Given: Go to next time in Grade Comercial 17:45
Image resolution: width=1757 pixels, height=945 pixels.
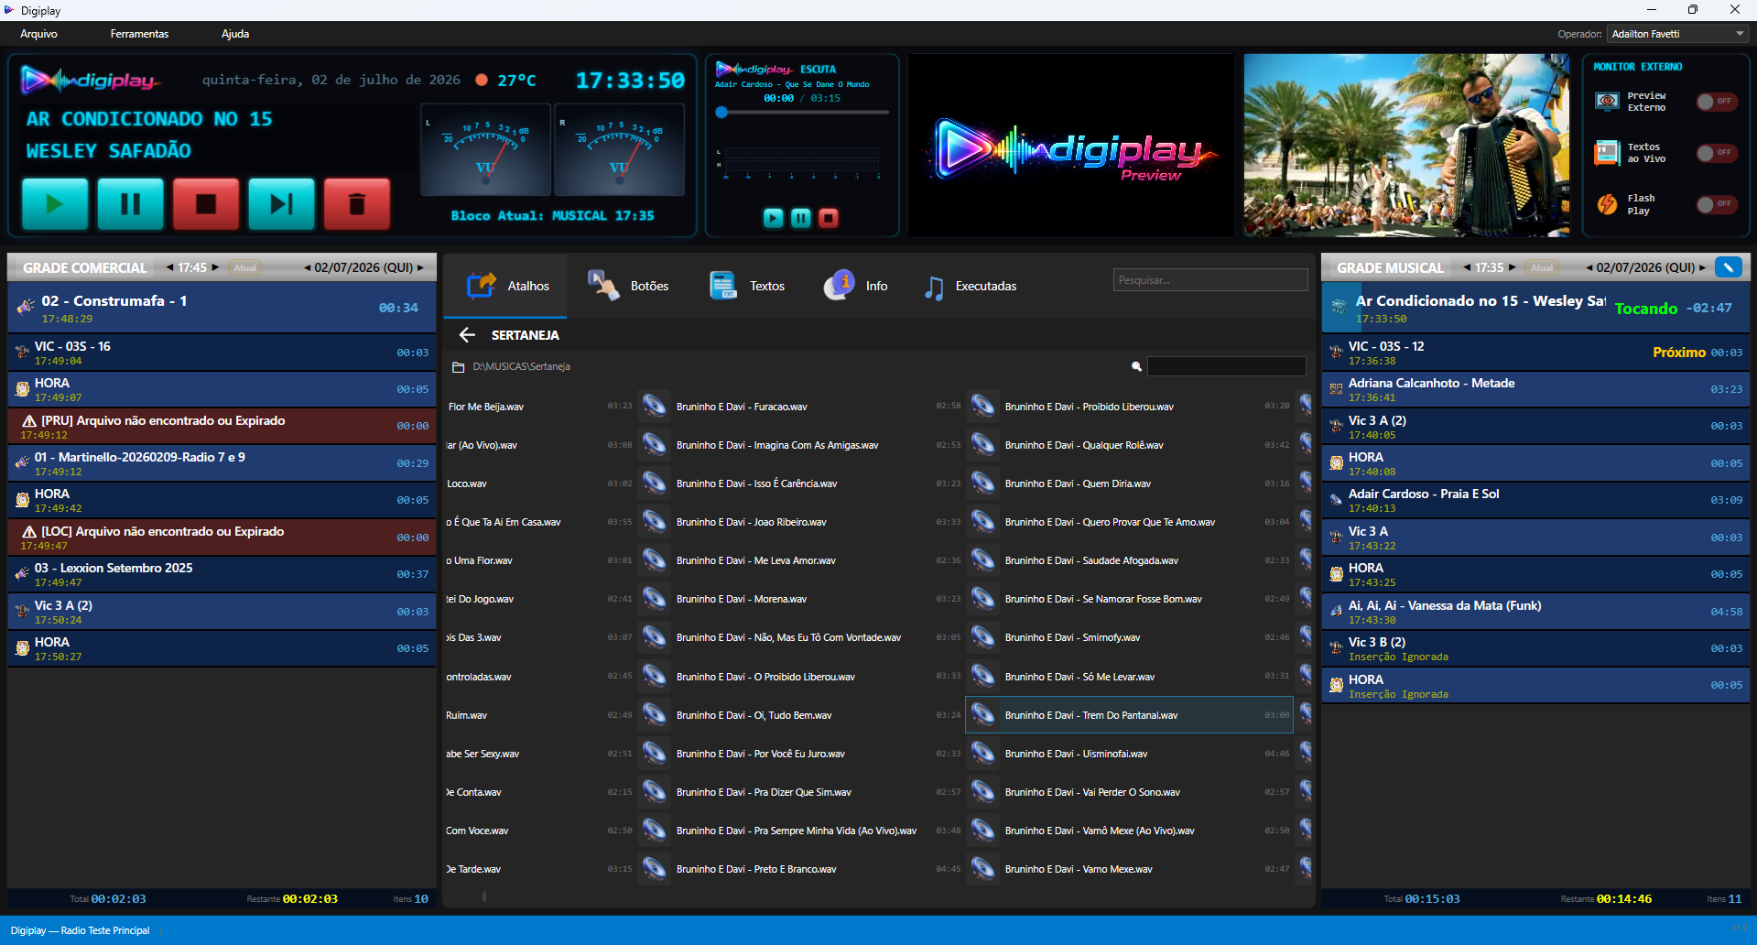Looking at the screenshot, I should coord(215,267).
